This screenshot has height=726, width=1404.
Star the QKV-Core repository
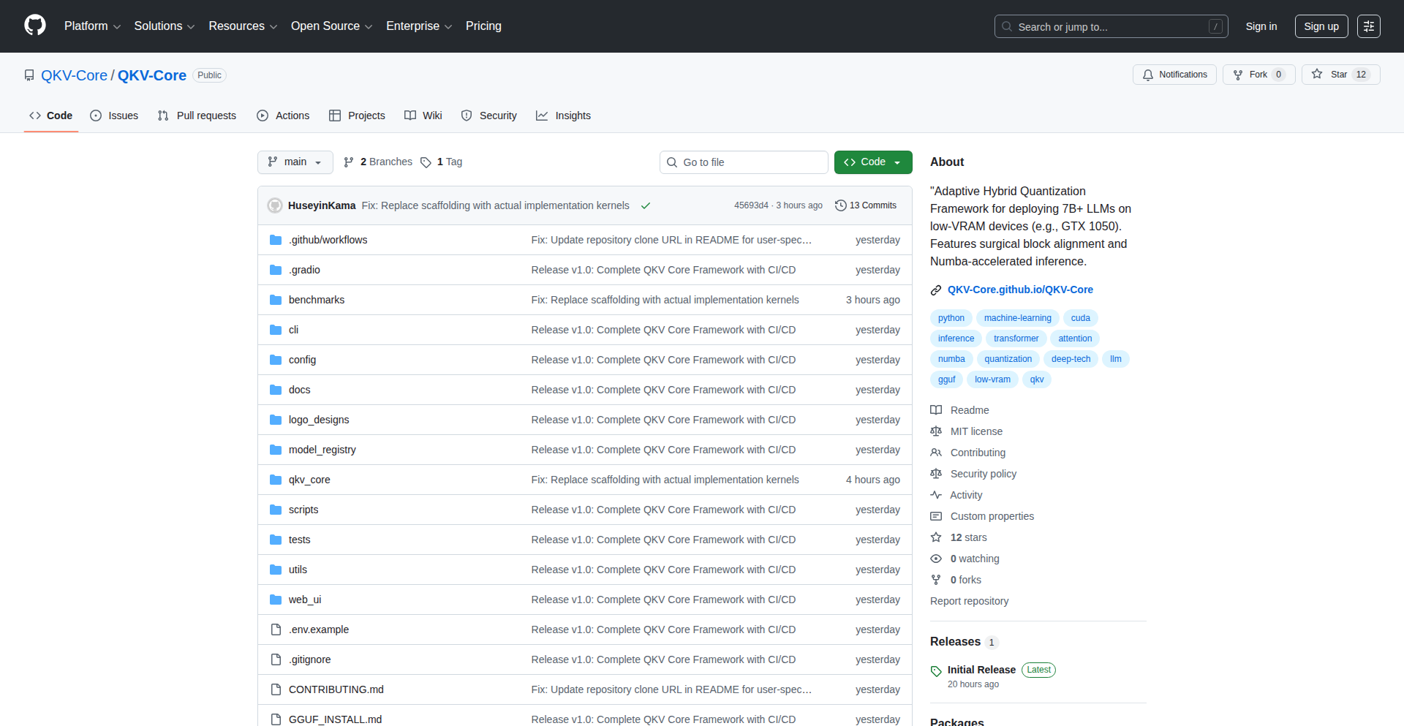[x=1331, y=75]
